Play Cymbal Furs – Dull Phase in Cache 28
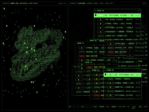 [101, 24]
